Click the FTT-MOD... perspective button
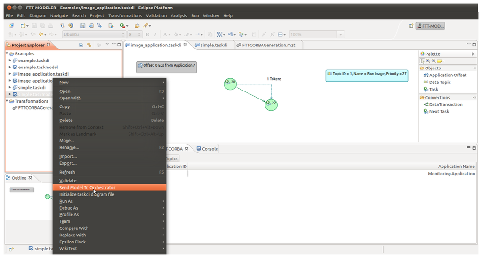The image size is (482, 258). pyautogui.click(x=430, y=26)
